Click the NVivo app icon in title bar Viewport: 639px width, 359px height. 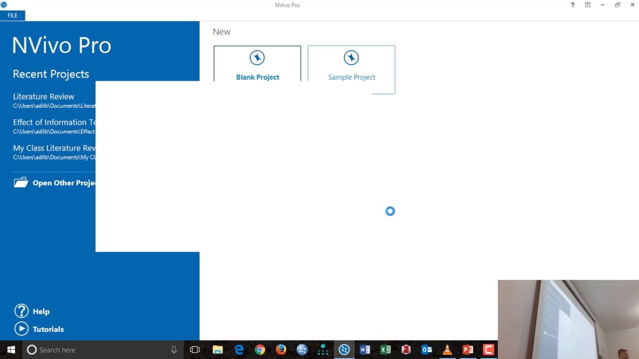click(4, 5)
